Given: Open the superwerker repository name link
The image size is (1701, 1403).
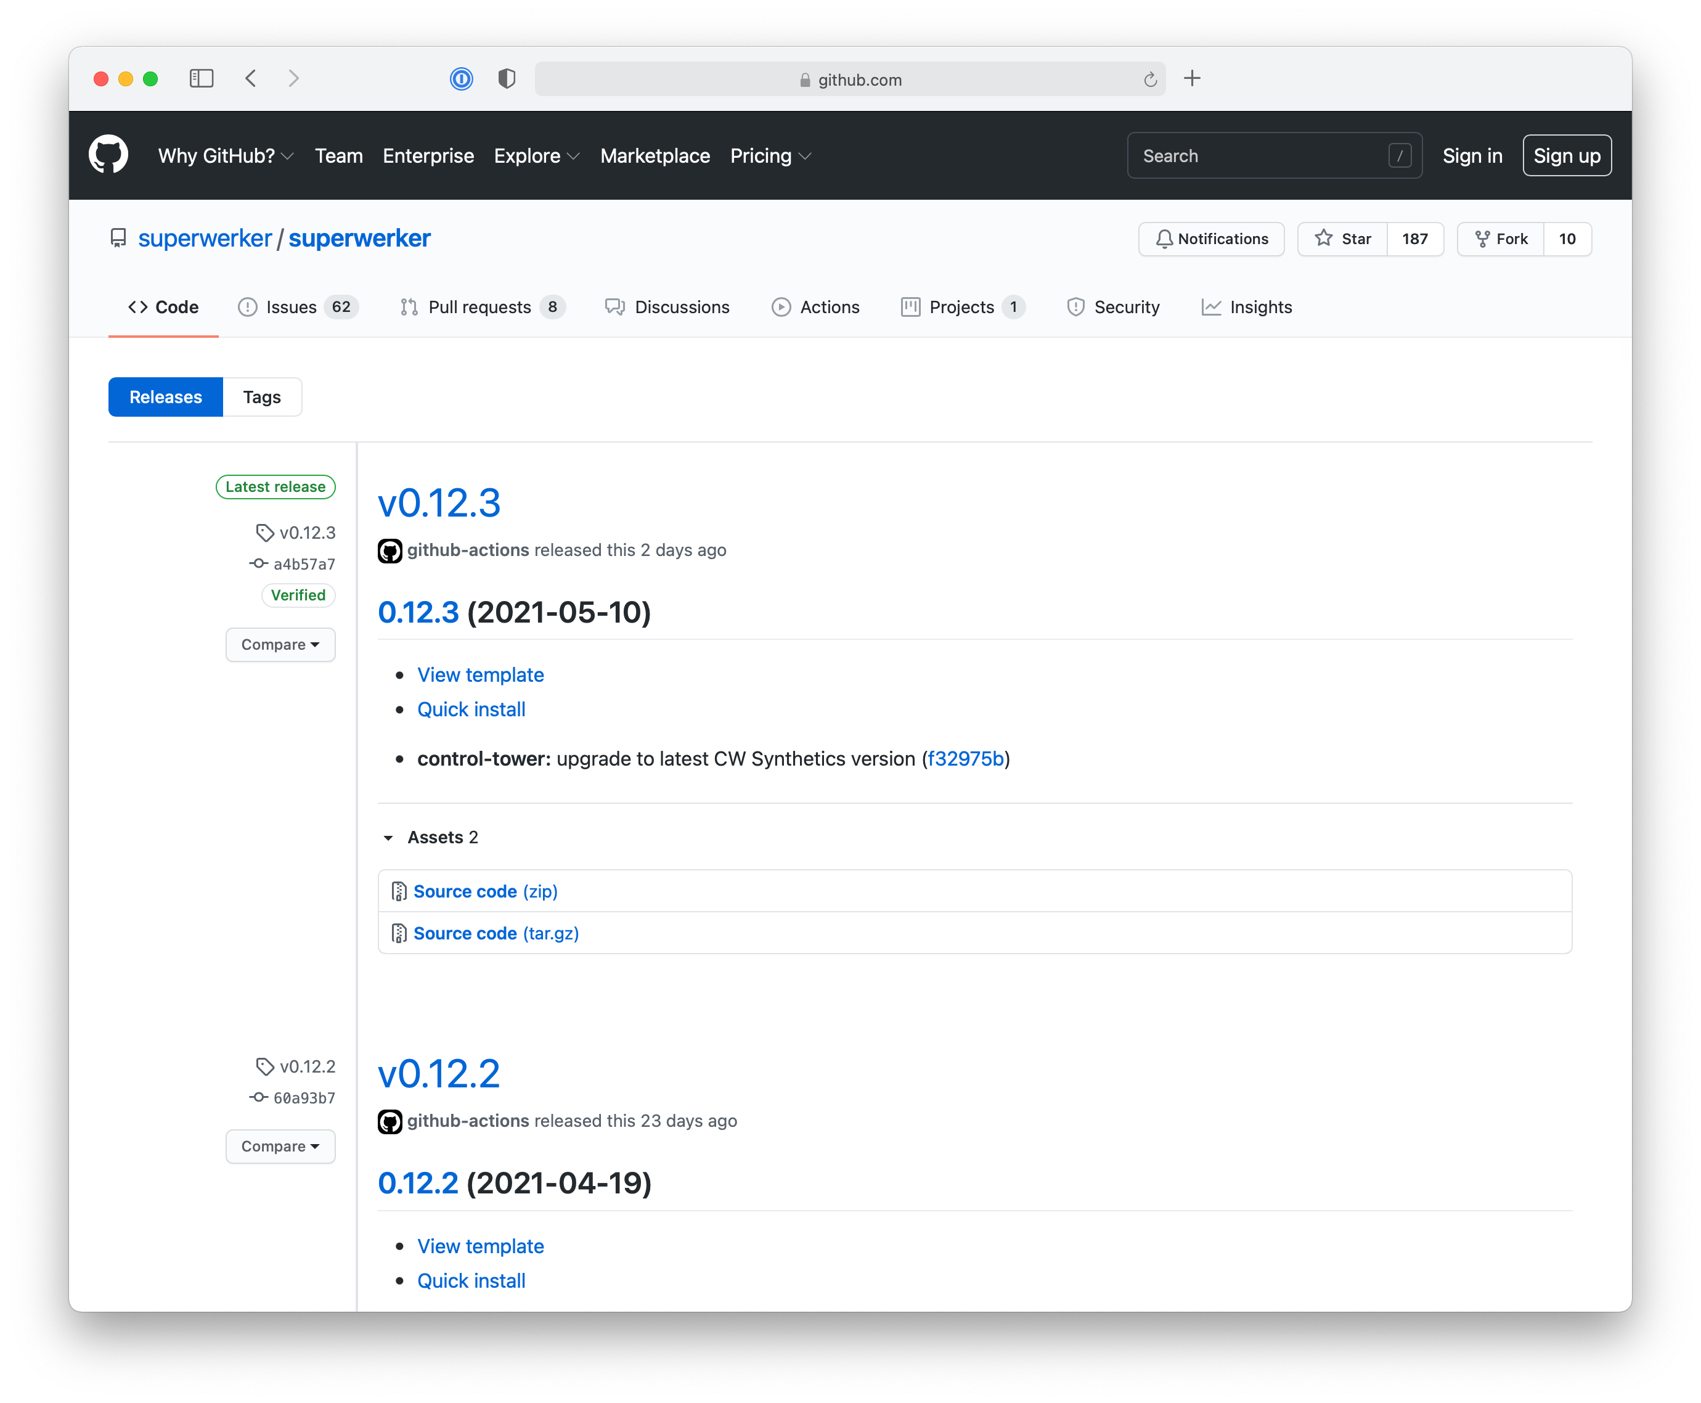Looking at the screenshot, I should [359, 239].
